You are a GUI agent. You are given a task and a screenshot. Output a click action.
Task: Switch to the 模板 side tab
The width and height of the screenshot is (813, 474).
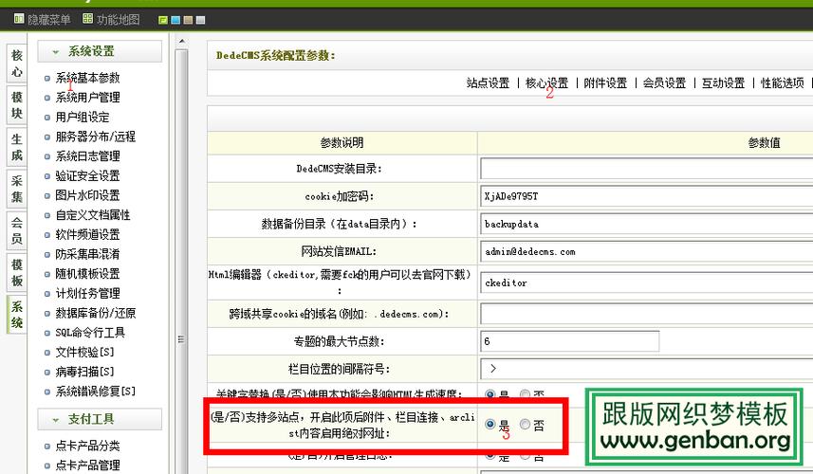[16, 273]
